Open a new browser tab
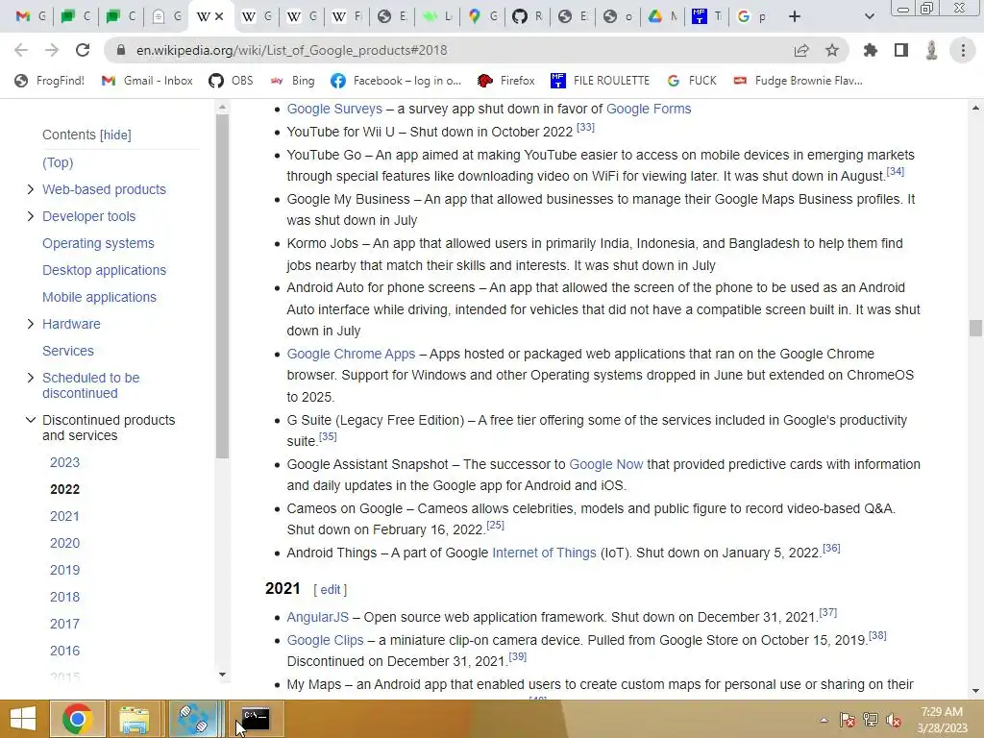This screenshot has height=738, width=984. 795,16
